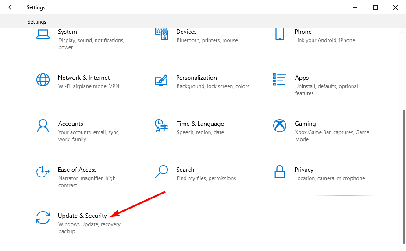Select the Network & Internet globe icon
Viewport: 406px width, 251px height.
click(43, 80)
